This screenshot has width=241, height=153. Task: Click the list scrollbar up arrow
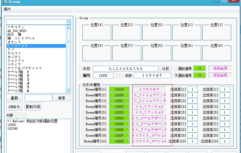pyautogui.click(x=68, y=28)
